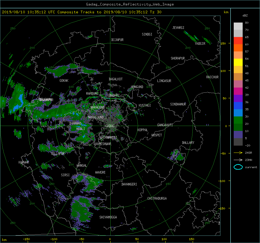Image resolution: width=260 pixels, height=243 pixels.
Task: Click the RAICHUR city label
Action: point(212,77)
